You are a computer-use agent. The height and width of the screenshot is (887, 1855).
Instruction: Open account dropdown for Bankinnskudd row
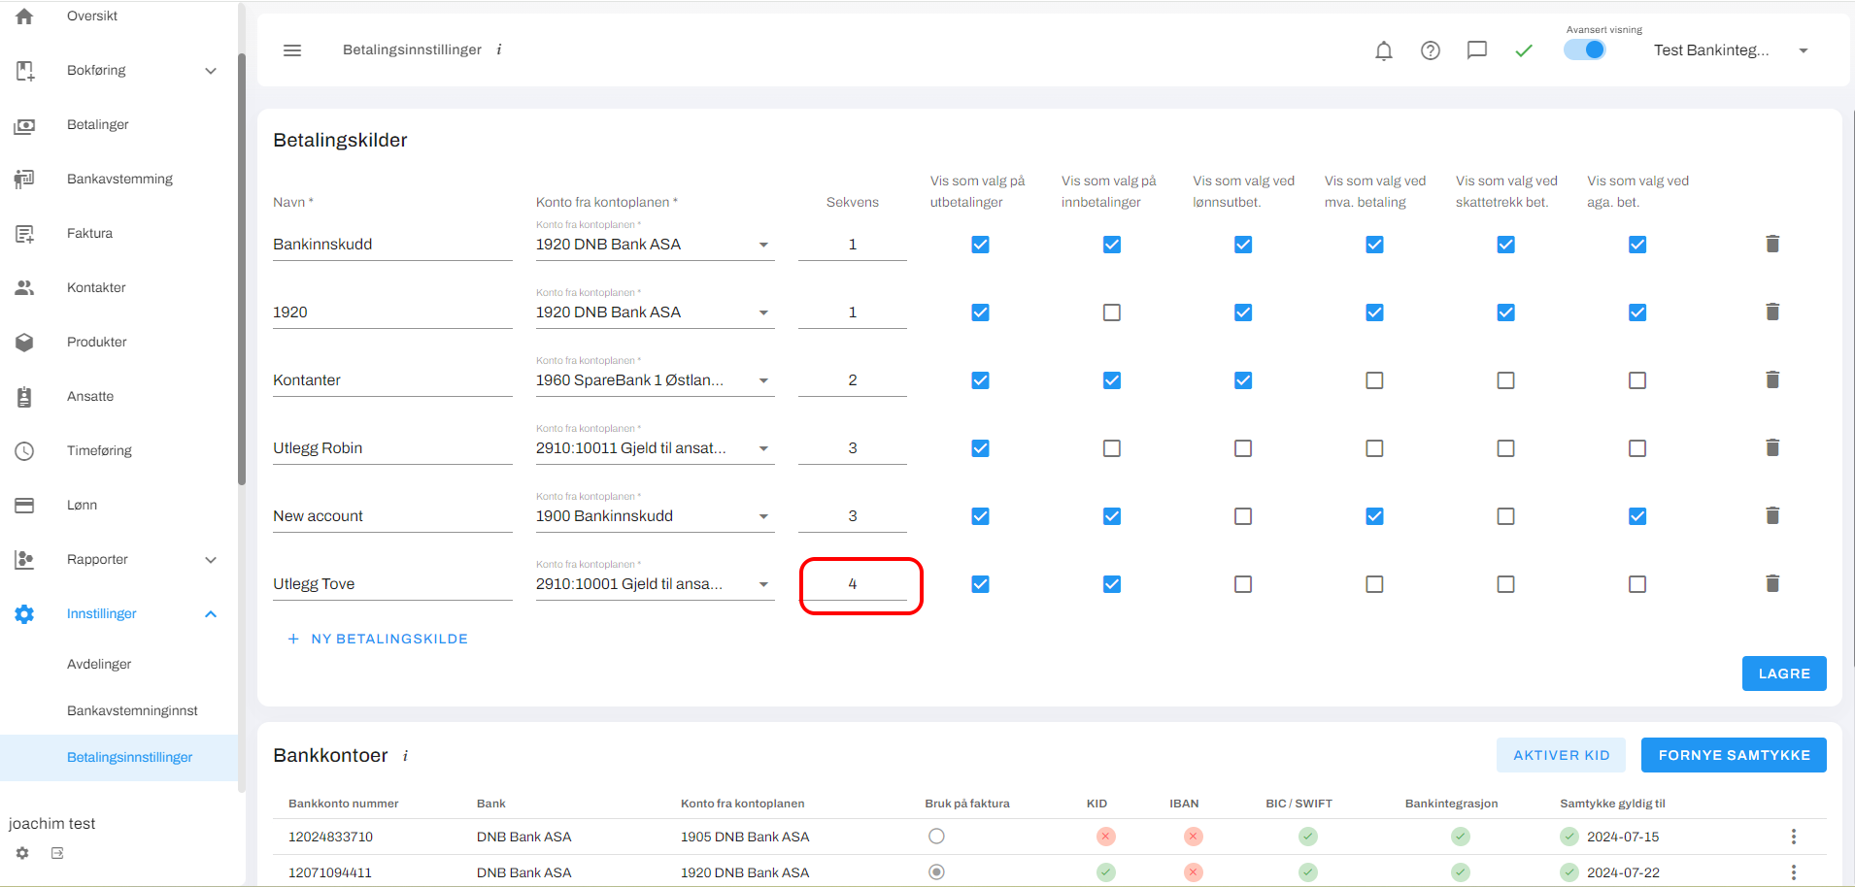click(x=656, y=245)
